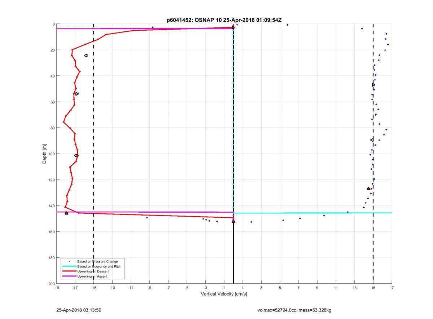Click the red triangle at top of the zero line
Image resolution: width=433 pixels, height=319 pixels.
pyautogui.click(x=233, y=27)
